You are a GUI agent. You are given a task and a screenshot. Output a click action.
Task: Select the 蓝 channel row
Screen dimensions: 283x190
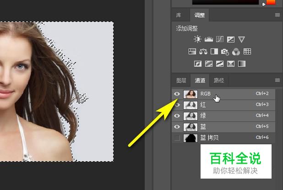[x=223, y=127]
